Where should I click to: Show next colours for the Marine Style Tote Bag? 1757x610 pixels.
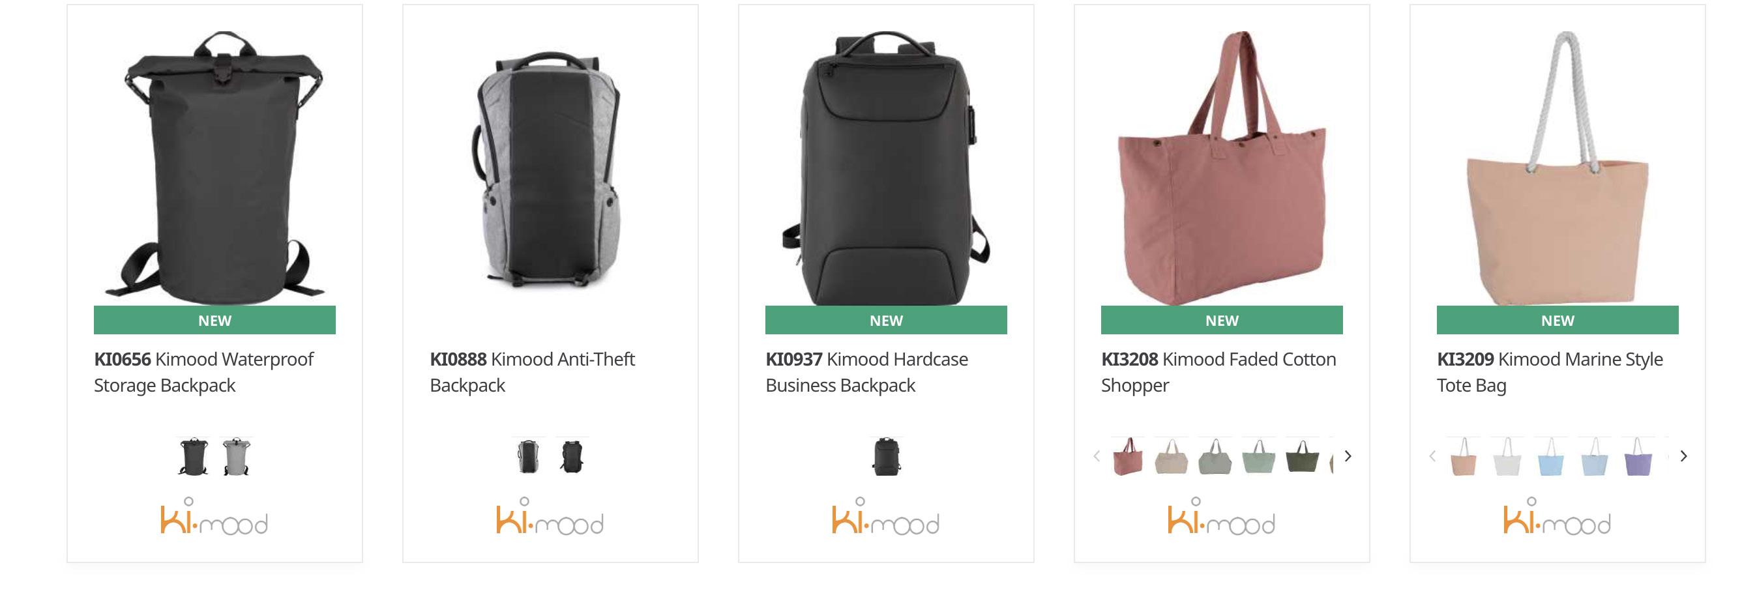point(1683,456)
